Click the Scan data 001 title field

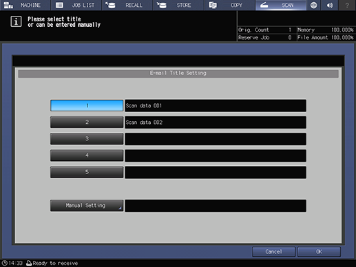click(x=216, y=105)
